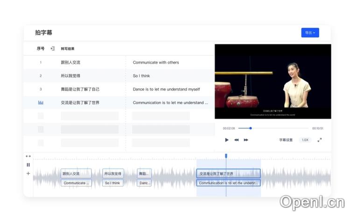
Task: Open 字幕设置 subtitle settings
Action: coord(286,140)
